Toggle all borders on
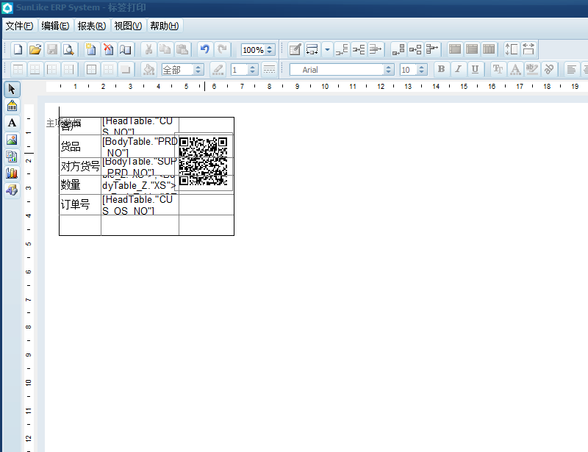Viewport: 588px width, 452px height. pyautogui.click(x=91, y=69)
